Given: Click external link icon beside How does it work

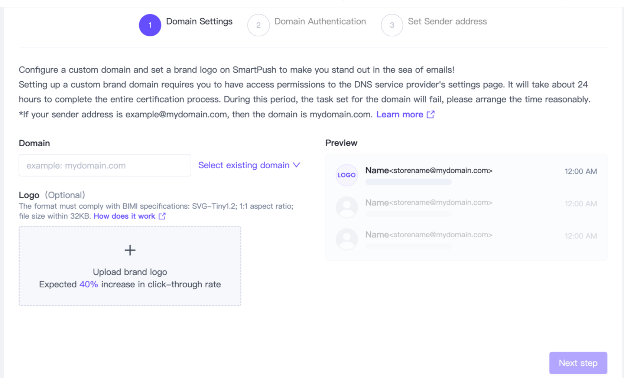Looking at the screenshot, I should (162, 216).
